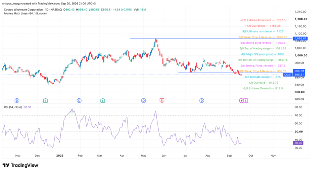Click the dividend D marker below early November

point(17,101)
